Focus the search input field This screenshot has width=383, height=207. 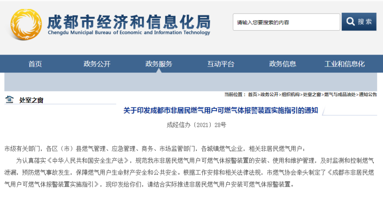[x=286, y=22]
